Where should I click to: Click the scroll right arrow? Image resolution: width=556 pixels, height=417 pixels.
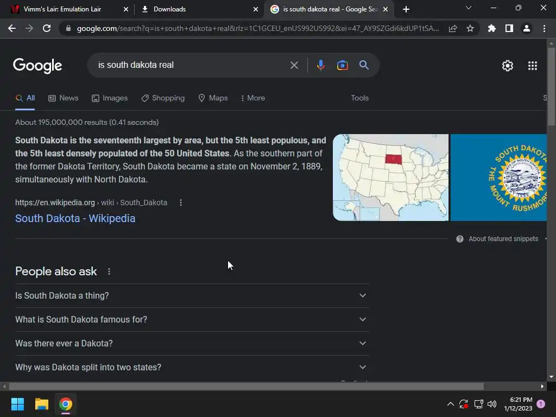(542, 386)
